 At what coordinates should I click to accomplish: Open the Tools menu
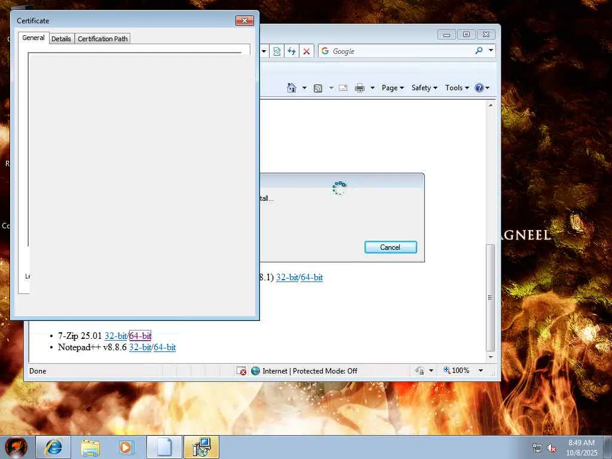point(457,88)
